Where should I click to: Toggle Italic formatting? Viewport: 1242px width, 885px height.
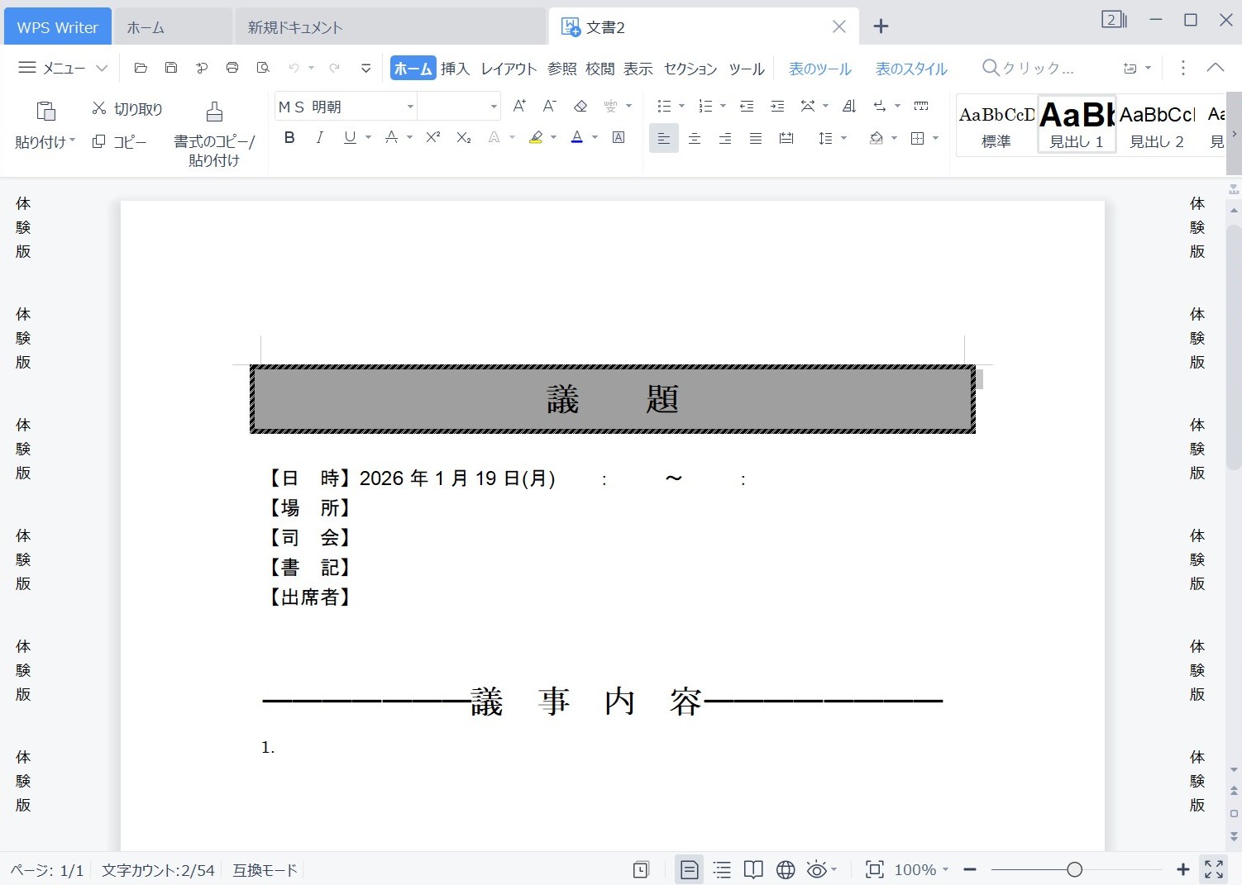tap(319, 138)
